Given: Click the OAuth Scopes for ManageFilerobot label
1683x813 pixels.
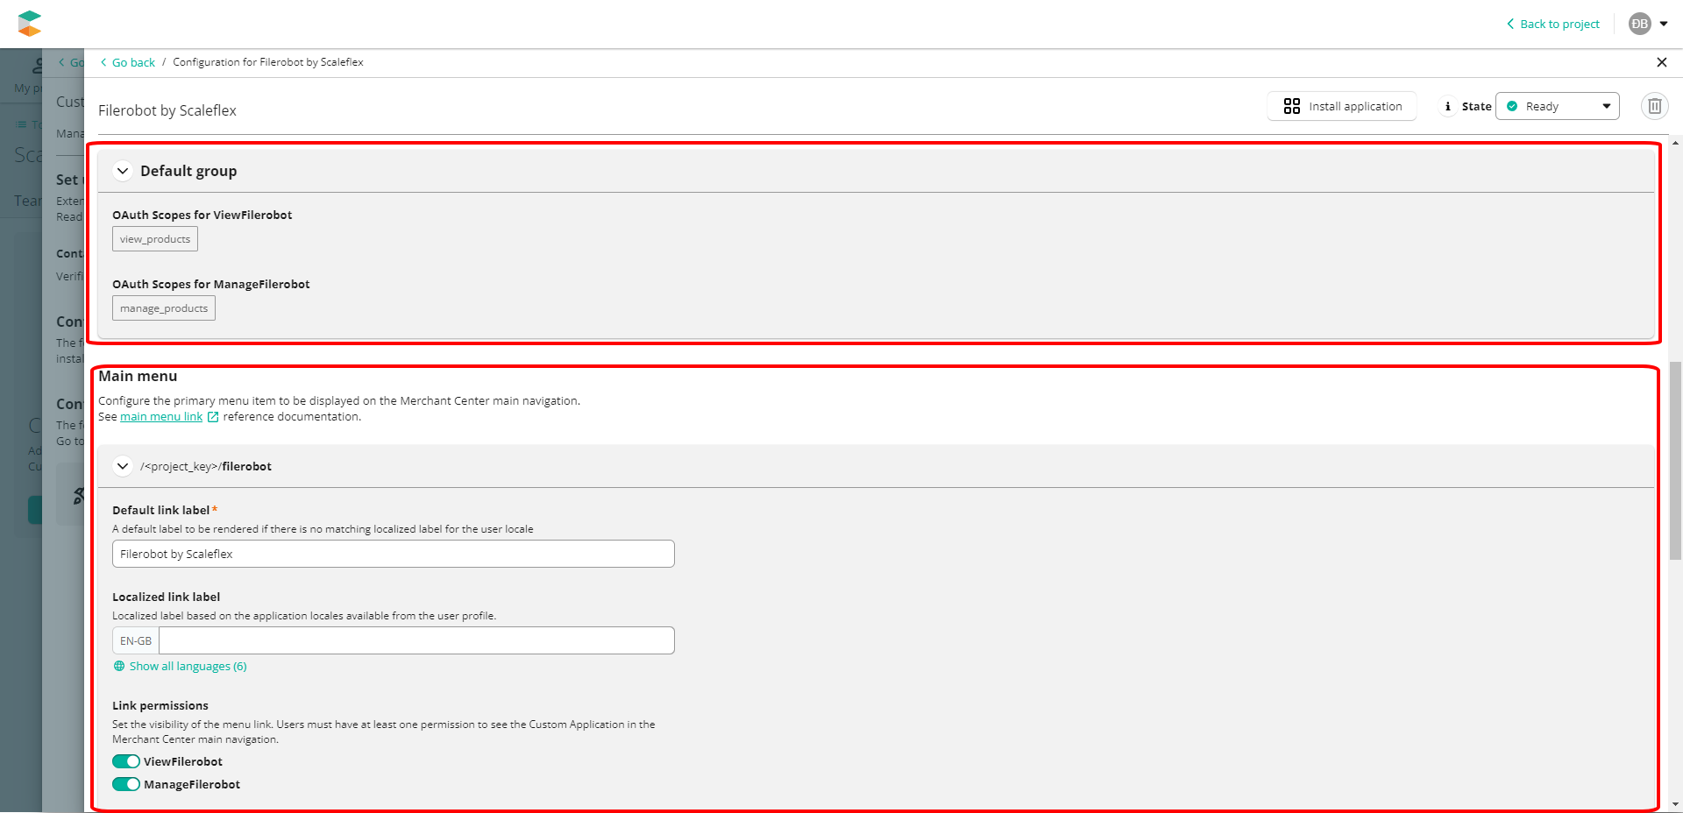Looking at the screenshot, I should (211, 284).
